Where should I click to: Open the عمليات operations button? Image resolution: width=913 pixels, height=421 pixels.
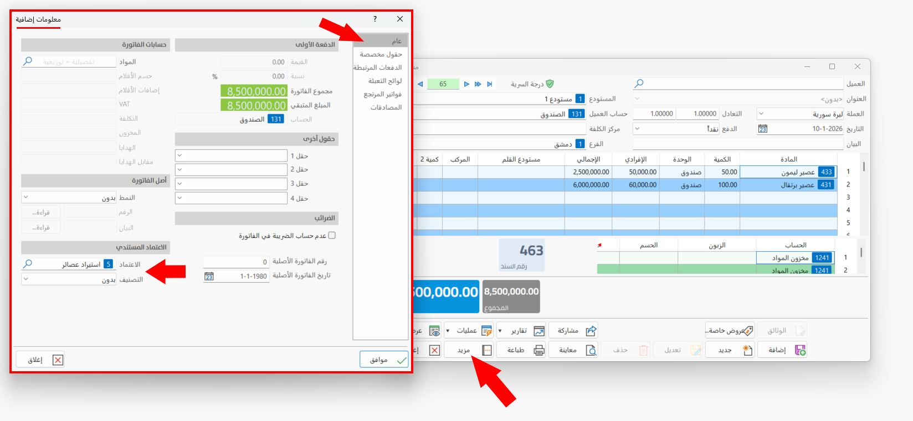[469, 331]
